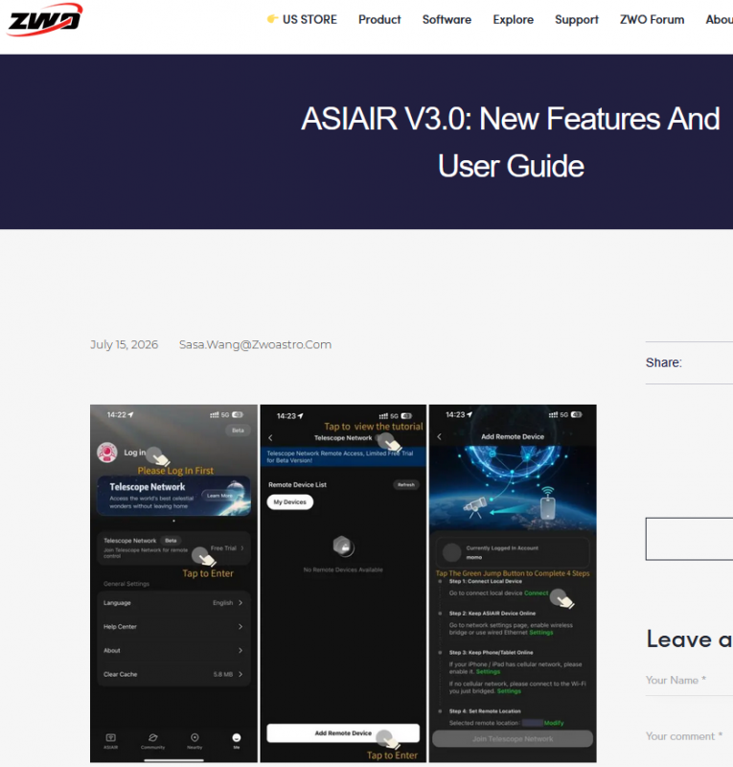Open the Product menu
733x767 pixels.
(379, 19)
